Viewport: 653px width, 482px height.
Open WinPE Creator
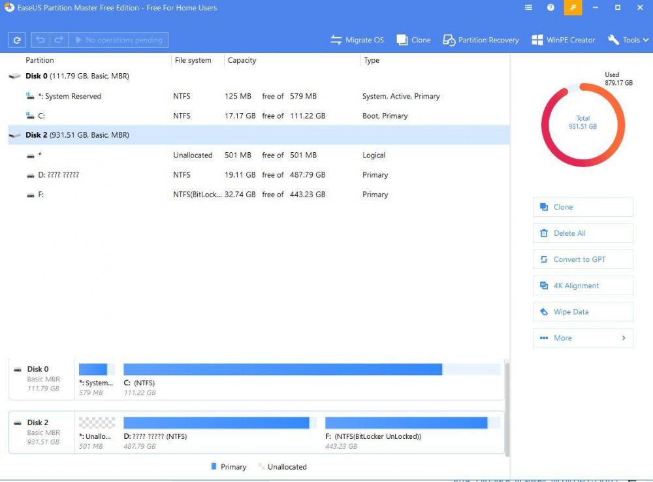[564, 40]
